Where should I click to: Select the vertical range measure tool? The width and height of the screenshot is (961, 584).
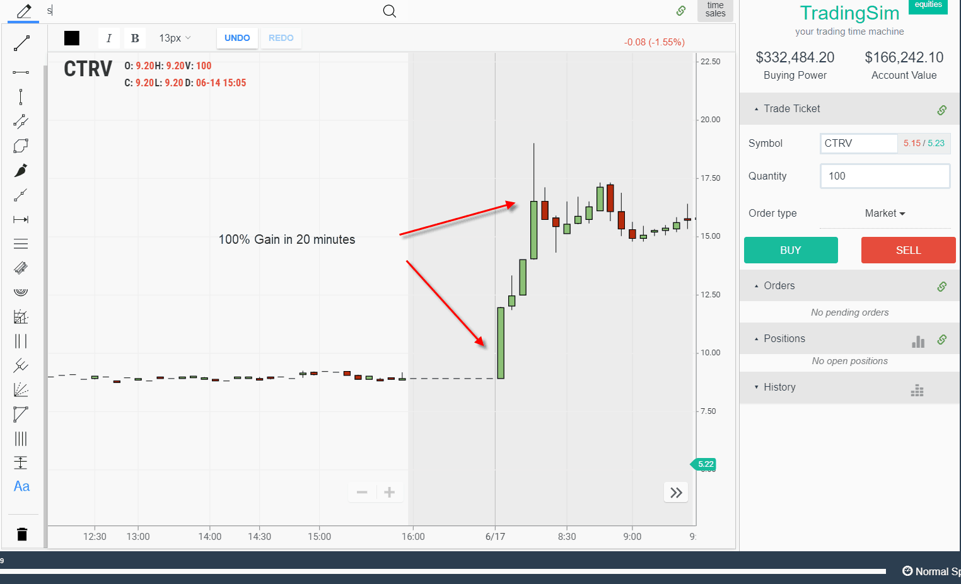coord(21,462)
